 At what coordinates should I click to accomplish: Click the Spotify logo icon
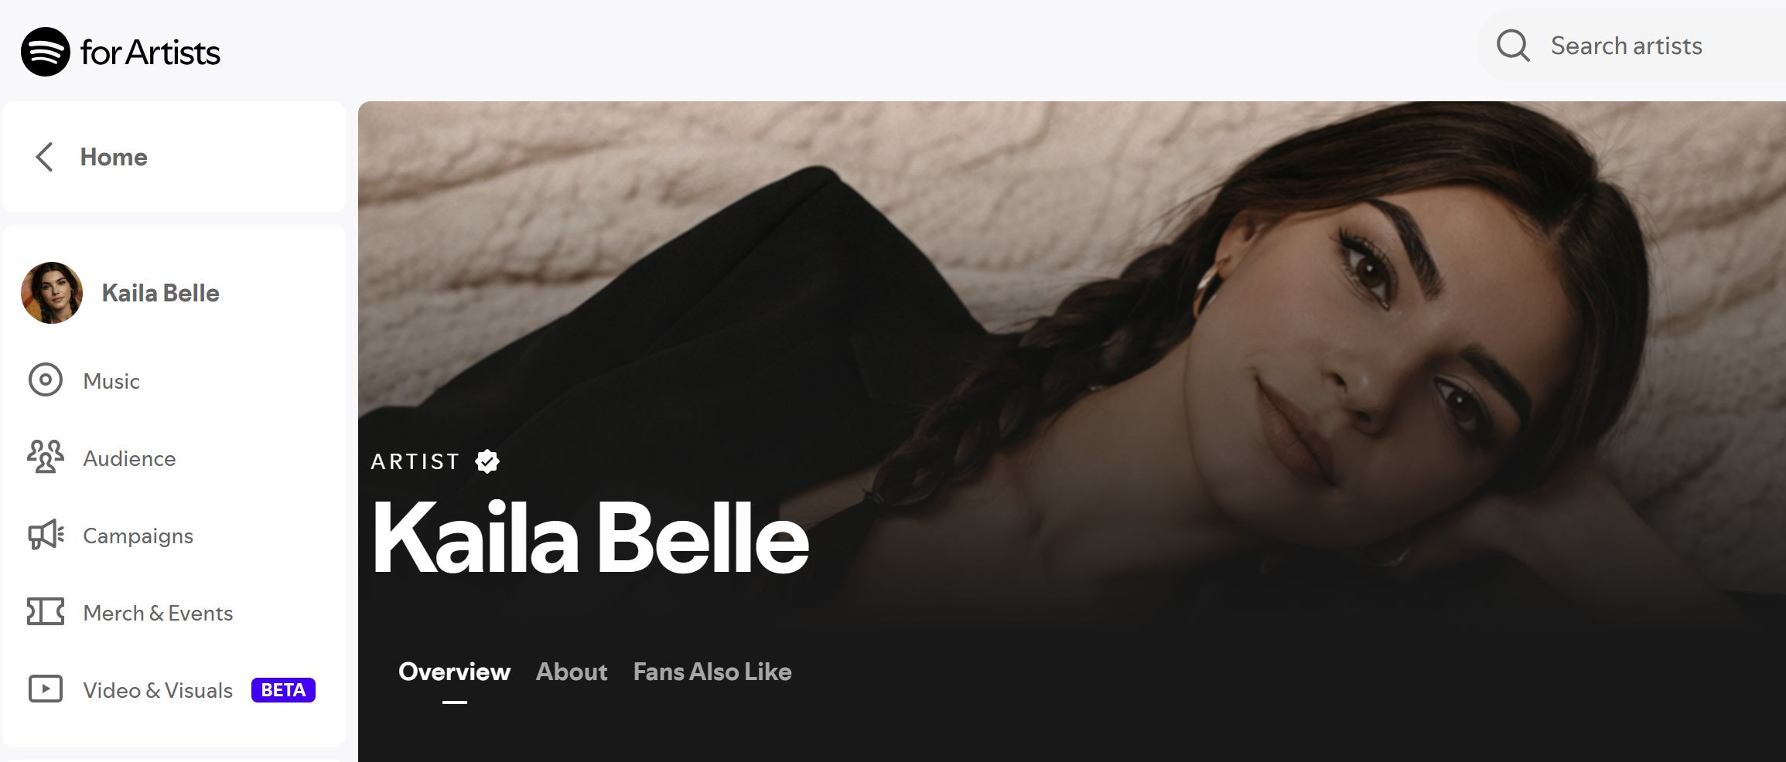[46, 52]
